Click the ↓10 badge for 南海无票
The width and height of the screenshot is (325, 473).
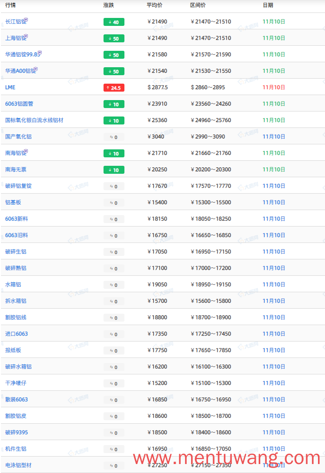coord(114,170)
